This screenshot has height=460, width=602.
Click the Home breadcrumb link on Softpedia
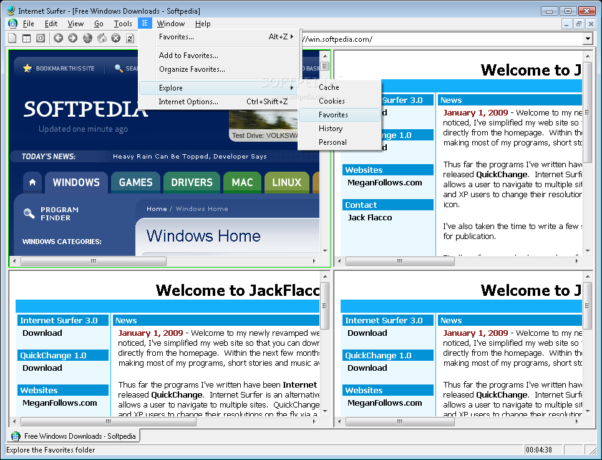coord(157,209)
